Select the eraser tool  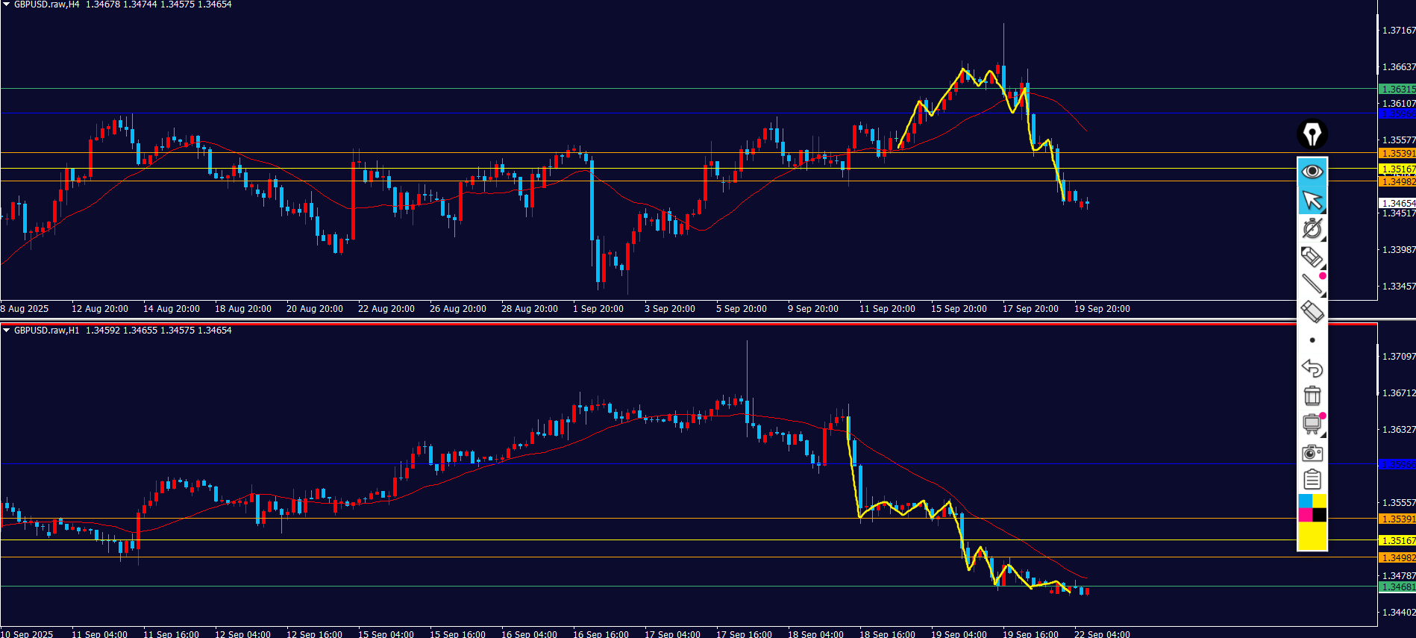(x=1312, y=312)
